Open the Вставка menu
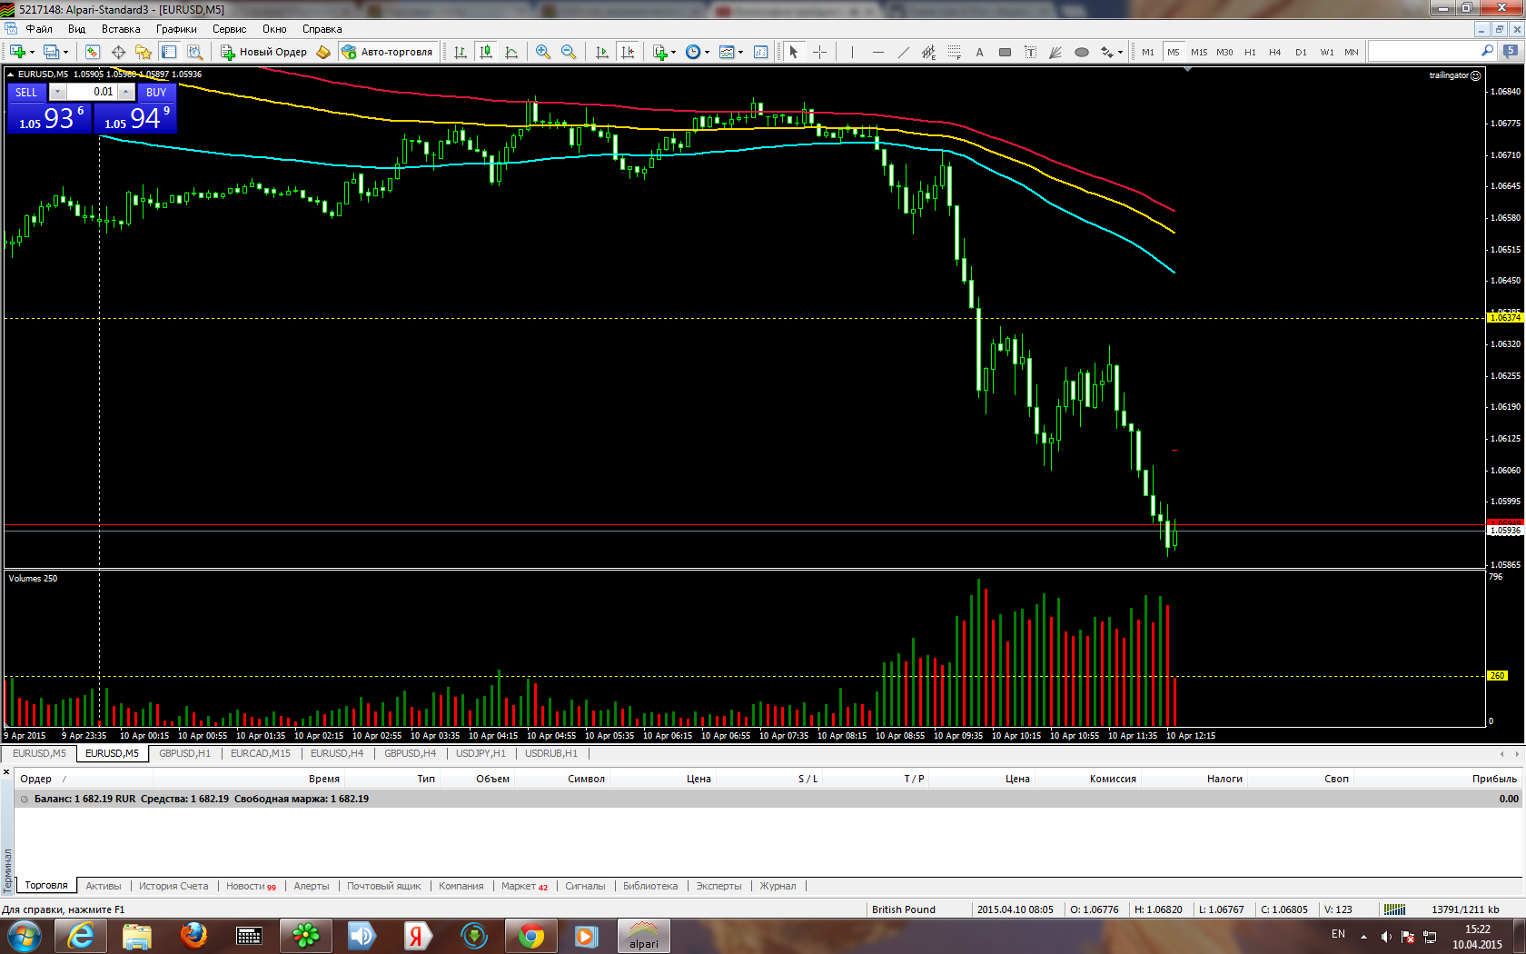The image size is (1526, 954). 121,29
